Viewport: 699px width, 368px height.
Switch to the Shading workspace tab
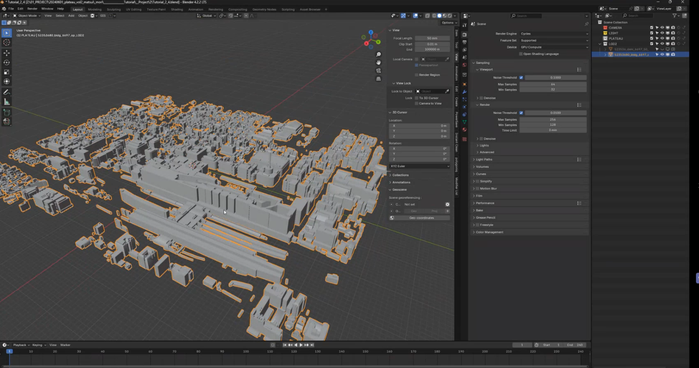pos(177,9)
